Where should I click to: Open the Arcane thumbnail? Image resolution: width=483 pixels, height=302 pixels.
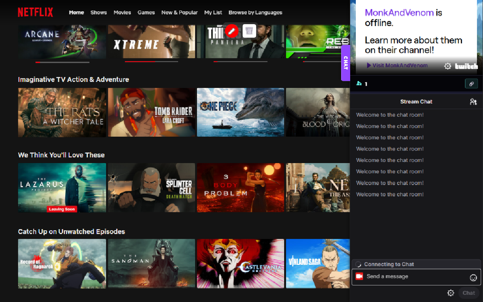click(62, 42)
